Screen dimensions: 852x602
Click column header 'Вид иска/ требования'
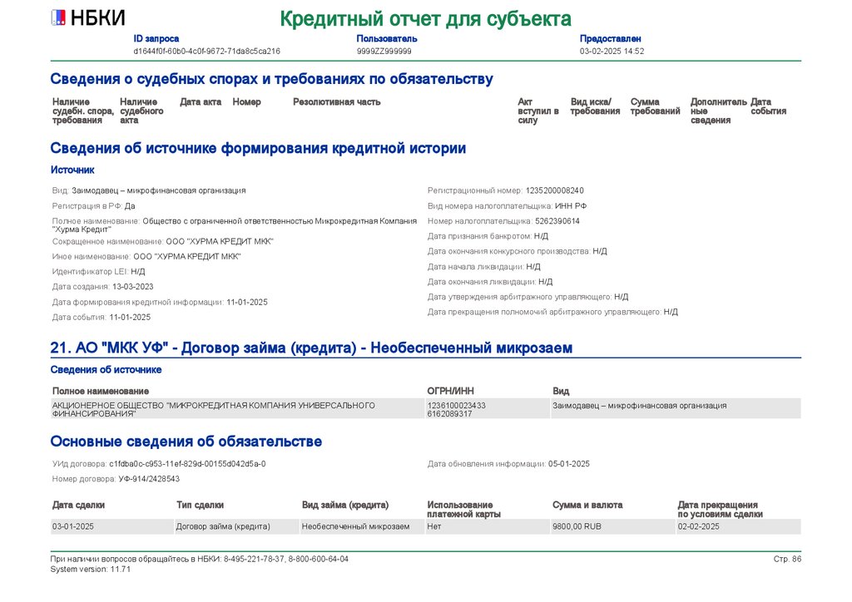coord(595,106)
